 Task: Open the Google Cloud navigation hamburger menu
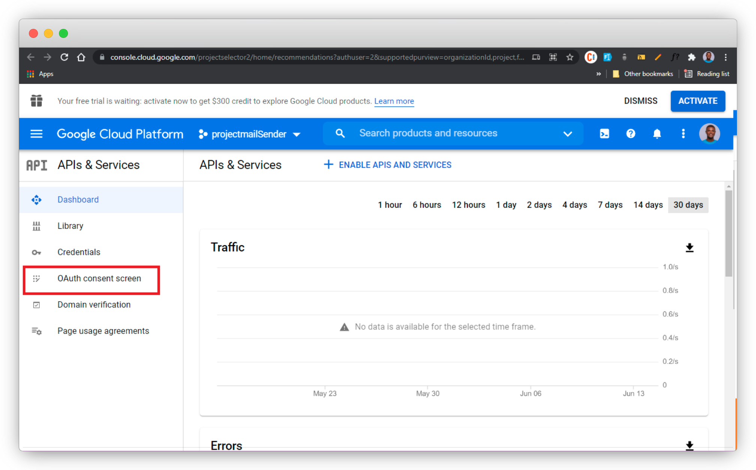36,134
